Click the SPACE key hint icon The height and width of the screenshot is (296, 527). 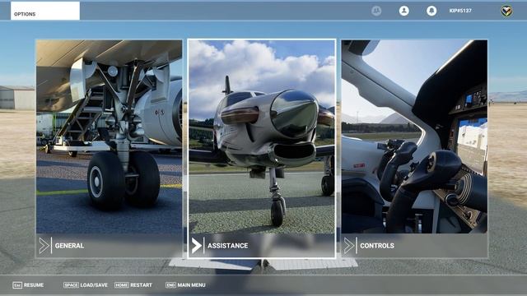point(71,285)
